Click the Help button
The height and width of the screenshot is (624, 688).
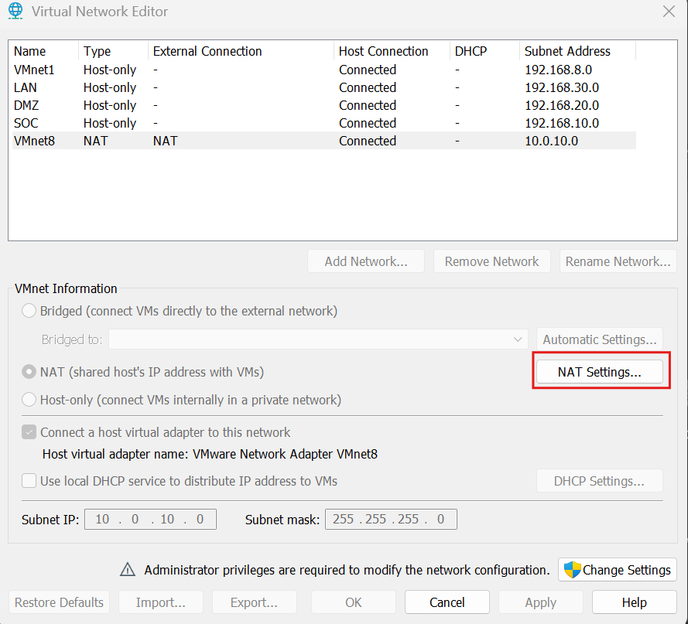point(634,602)
